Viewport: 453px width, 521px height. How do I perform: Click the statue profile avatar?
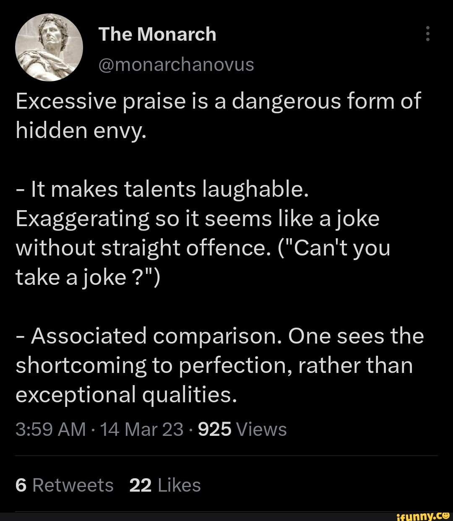pyautogui.click(x=49, y=47)
